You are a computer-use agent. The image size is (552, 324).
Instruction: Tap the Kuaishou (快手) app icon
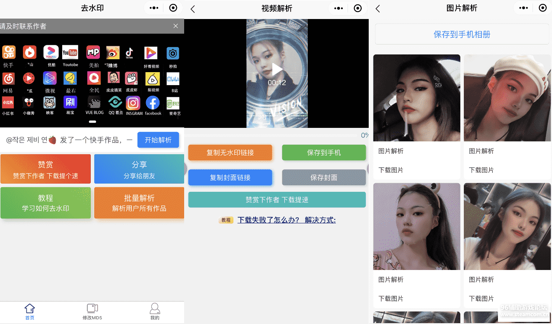[x=9, y=53]
